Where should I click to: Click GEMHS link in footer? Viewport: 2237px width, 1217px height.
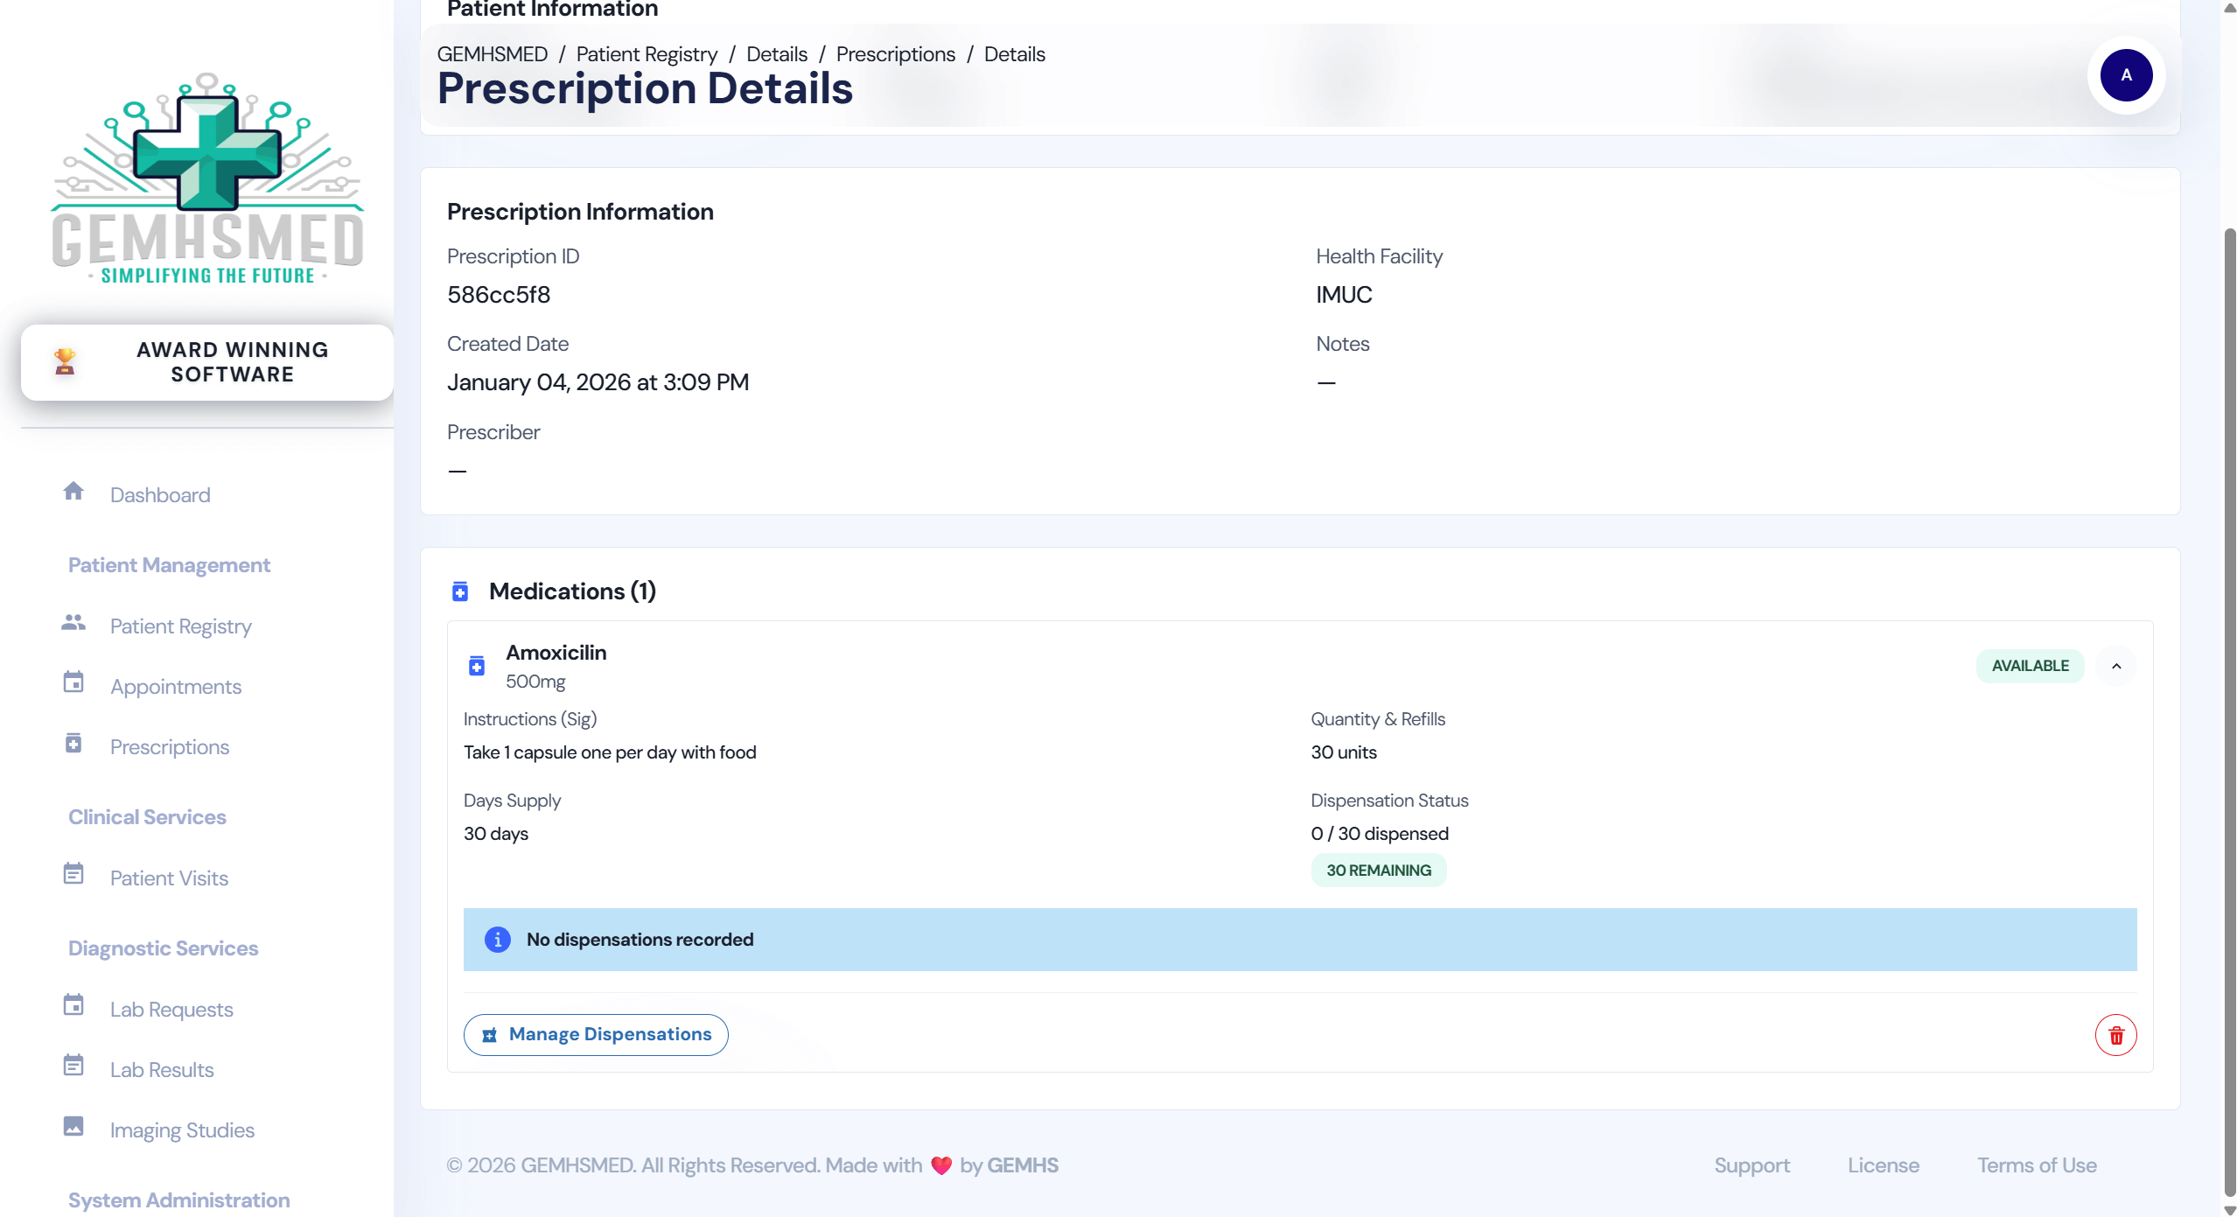1023,1165
